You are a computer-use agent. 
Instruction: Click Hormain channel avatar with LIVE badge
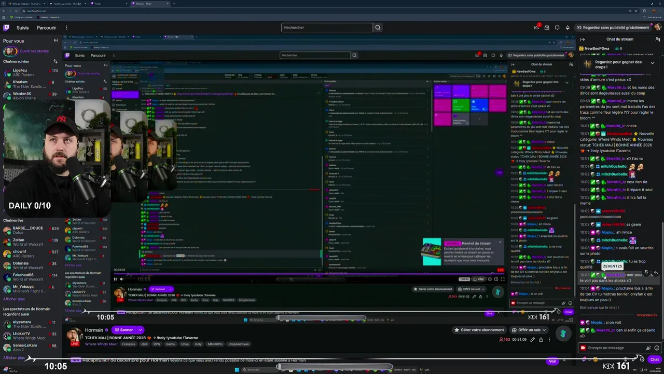click(x=74, y=336)
